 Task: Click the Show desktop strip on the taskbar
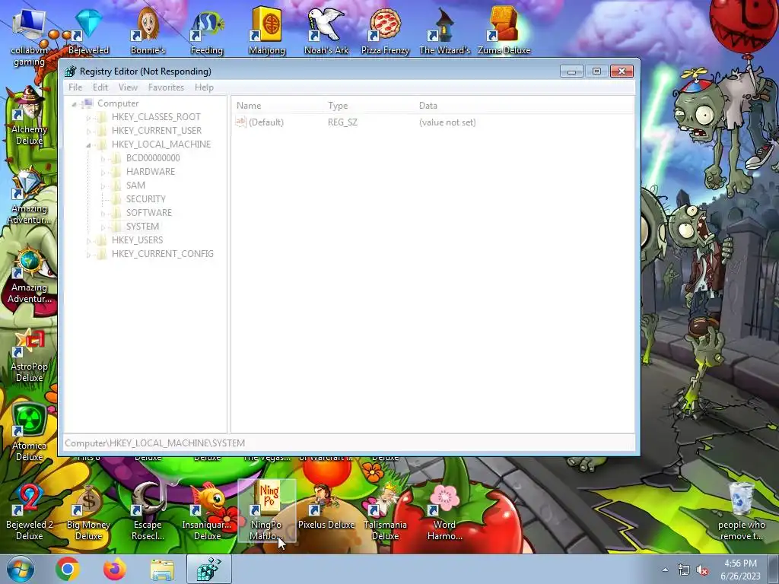click(x=774, y=569)
